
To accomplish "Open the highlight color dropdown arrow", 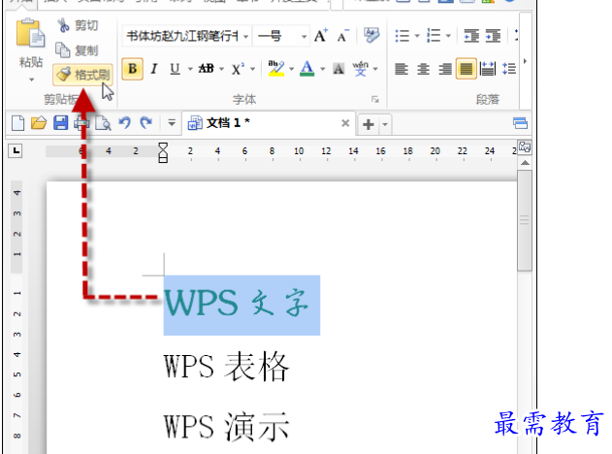I will [291, 69].
